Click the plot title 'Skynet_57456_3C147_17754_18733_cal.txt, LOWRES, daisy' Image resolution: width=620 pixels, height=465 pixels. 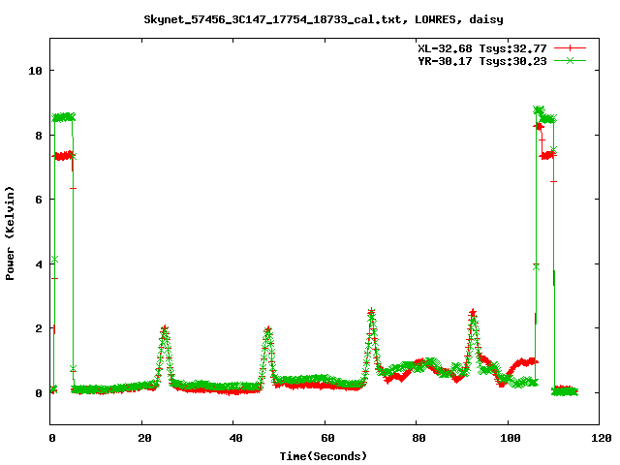coord(324,19)
